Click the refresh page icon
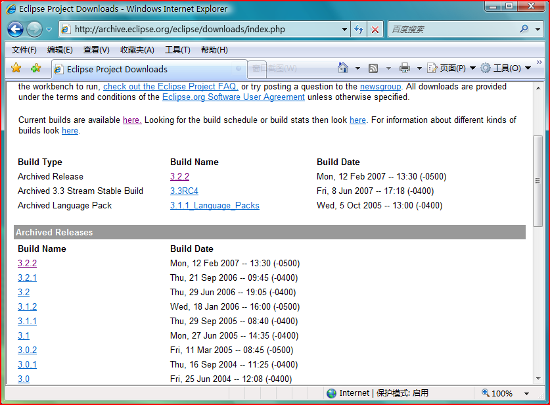The image size is (550, 405). click(x=359, y=29)
